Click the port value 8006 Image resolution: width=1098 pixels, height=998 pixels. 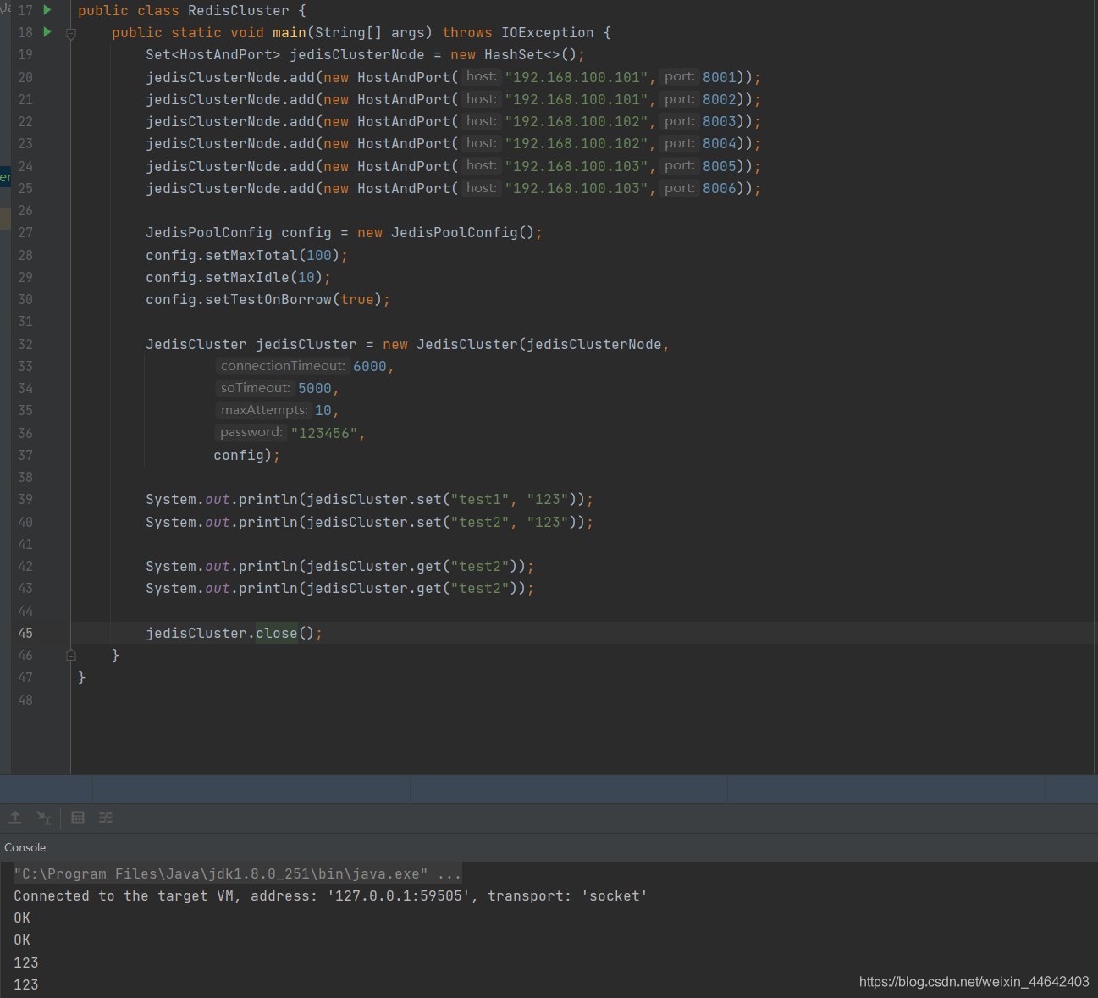pos(720,188)
